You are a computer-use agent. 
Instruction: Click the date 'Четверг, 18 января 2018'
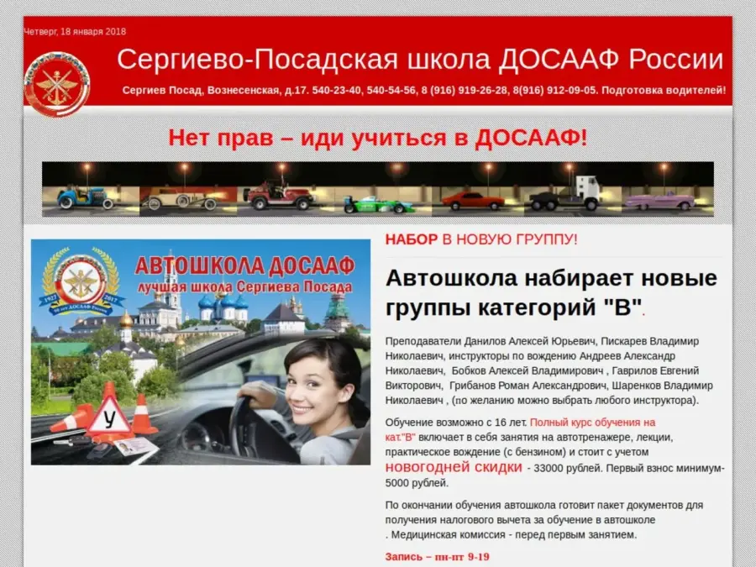(x=75, y=32)
